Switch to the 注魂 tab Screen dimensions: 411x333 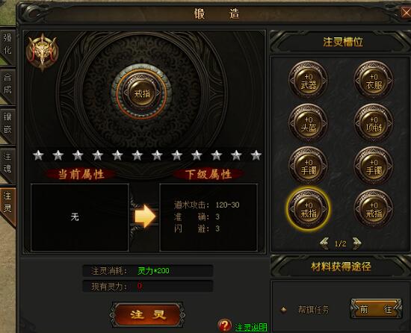point(7,164)
